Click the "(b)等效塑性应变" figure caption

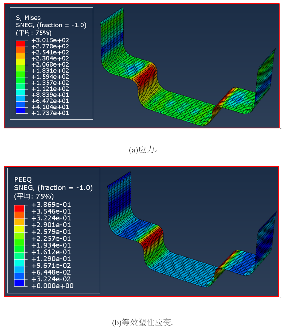[142, 323]
